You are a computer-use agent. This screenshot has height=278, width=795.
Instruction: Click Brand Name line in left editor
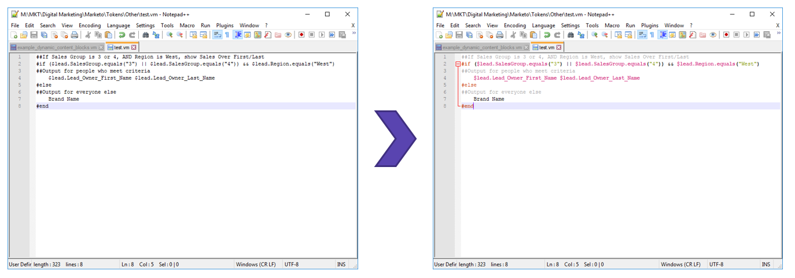[64, 99]
